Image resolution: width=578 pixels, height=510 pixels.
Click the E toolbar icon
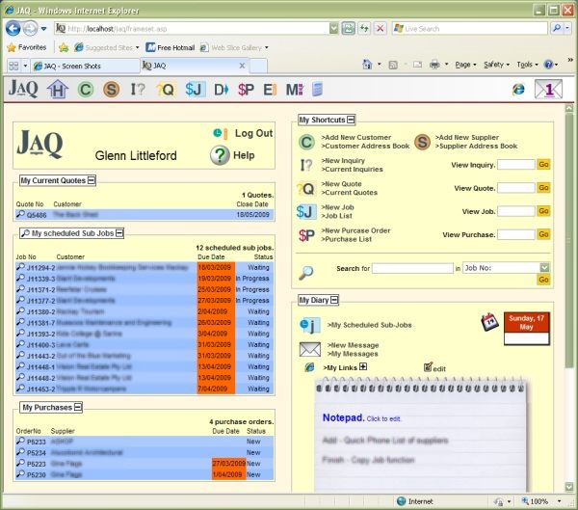[270, 90]
